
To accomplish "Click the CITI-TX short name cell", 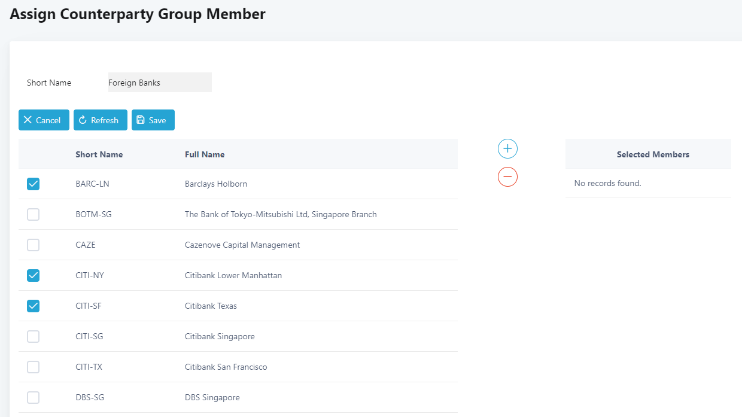I will pos(89,367).
